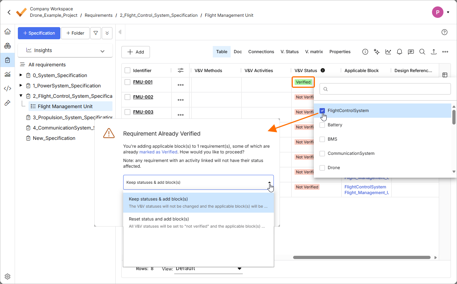Click the search magnifier in toolbar
The width and height of the screenshot is (457, 284).
pyautogui.click(x=422, y=52)
